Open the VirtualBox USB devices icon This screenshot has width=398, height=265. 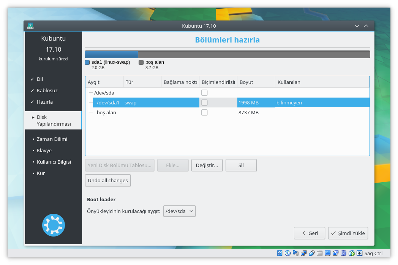tap(312, 253)
